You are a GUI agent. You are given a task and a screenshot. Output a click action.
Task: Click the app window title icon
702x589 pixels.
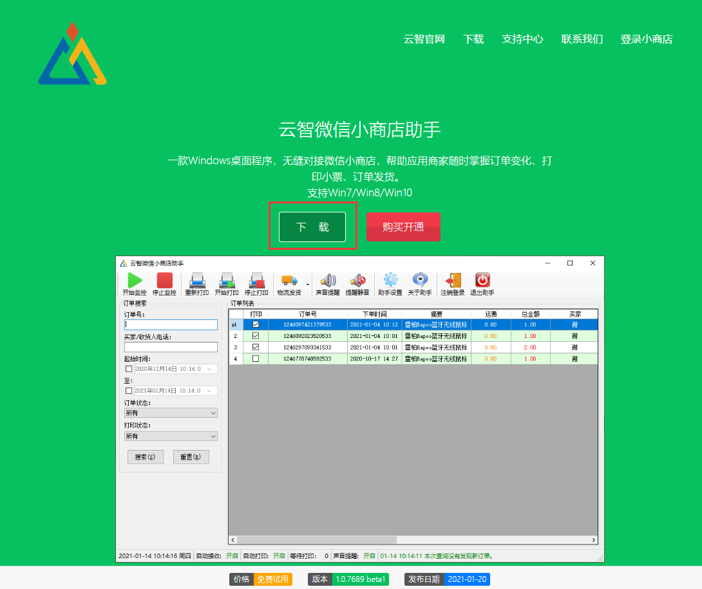click(124, 263)
